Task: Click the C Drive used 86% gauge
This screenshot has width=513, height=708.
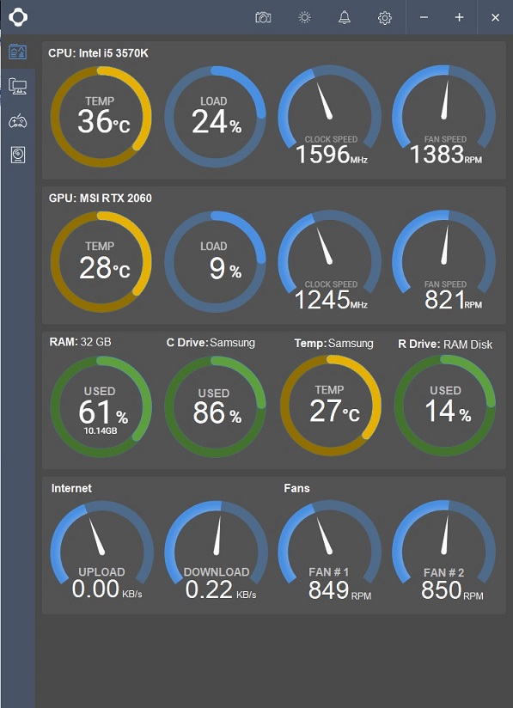Action: 216,406
